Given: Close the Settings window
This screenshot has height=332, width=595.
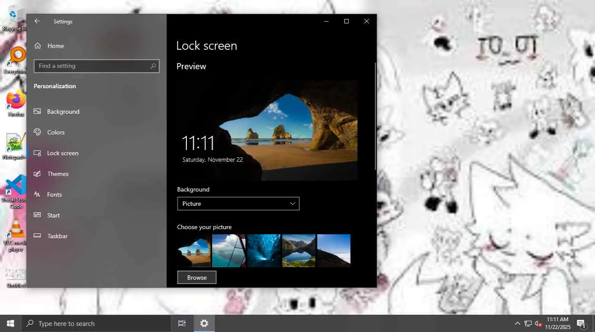Looking at the screenshot, I should (x=367, y=21).
